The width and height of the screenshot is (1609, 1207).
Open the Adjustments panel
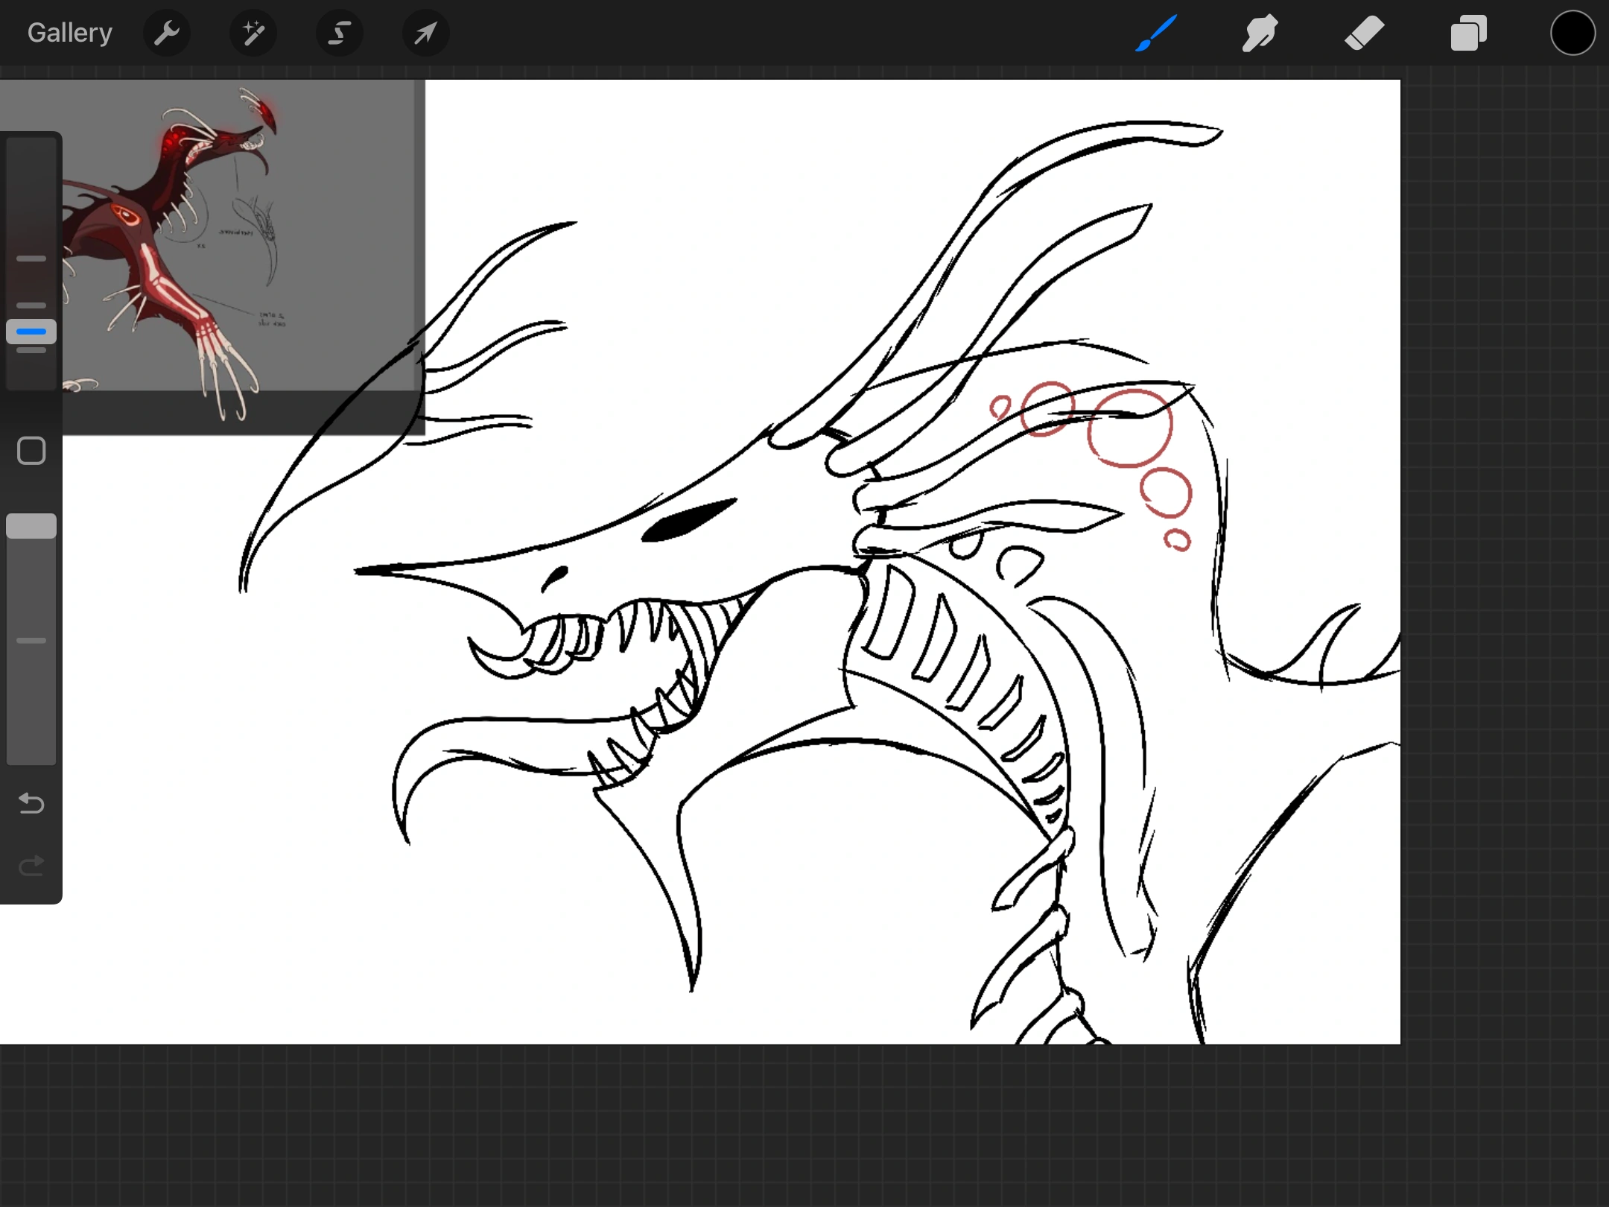[253, 33]
